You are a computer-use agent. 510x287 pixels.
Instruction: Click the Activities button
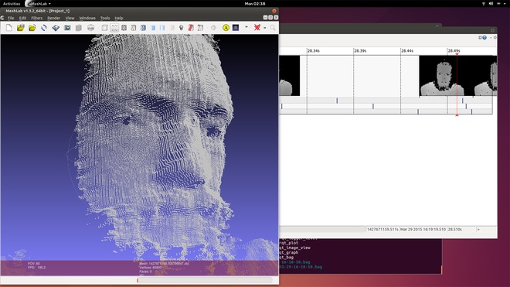pos(12,4)
